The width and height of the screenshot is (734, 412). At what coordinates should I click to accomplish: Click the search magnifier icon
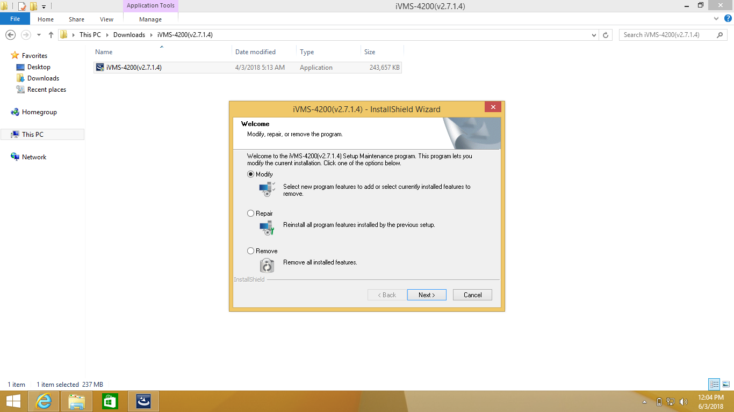[x=721, y=35]
